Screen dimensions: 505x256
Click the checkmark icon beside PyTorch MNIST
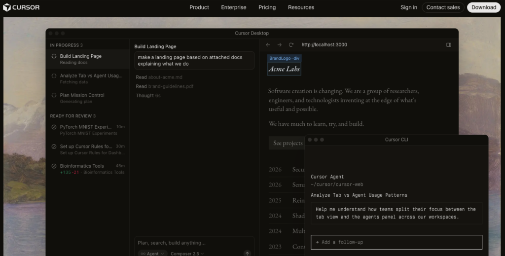coord(54,127)
